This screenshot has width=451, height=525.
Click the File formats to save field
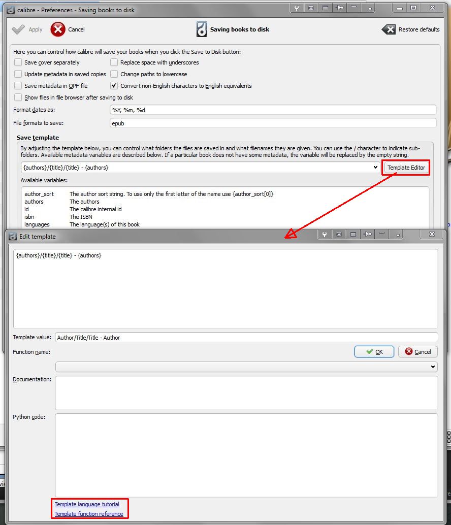click(273, 123)
